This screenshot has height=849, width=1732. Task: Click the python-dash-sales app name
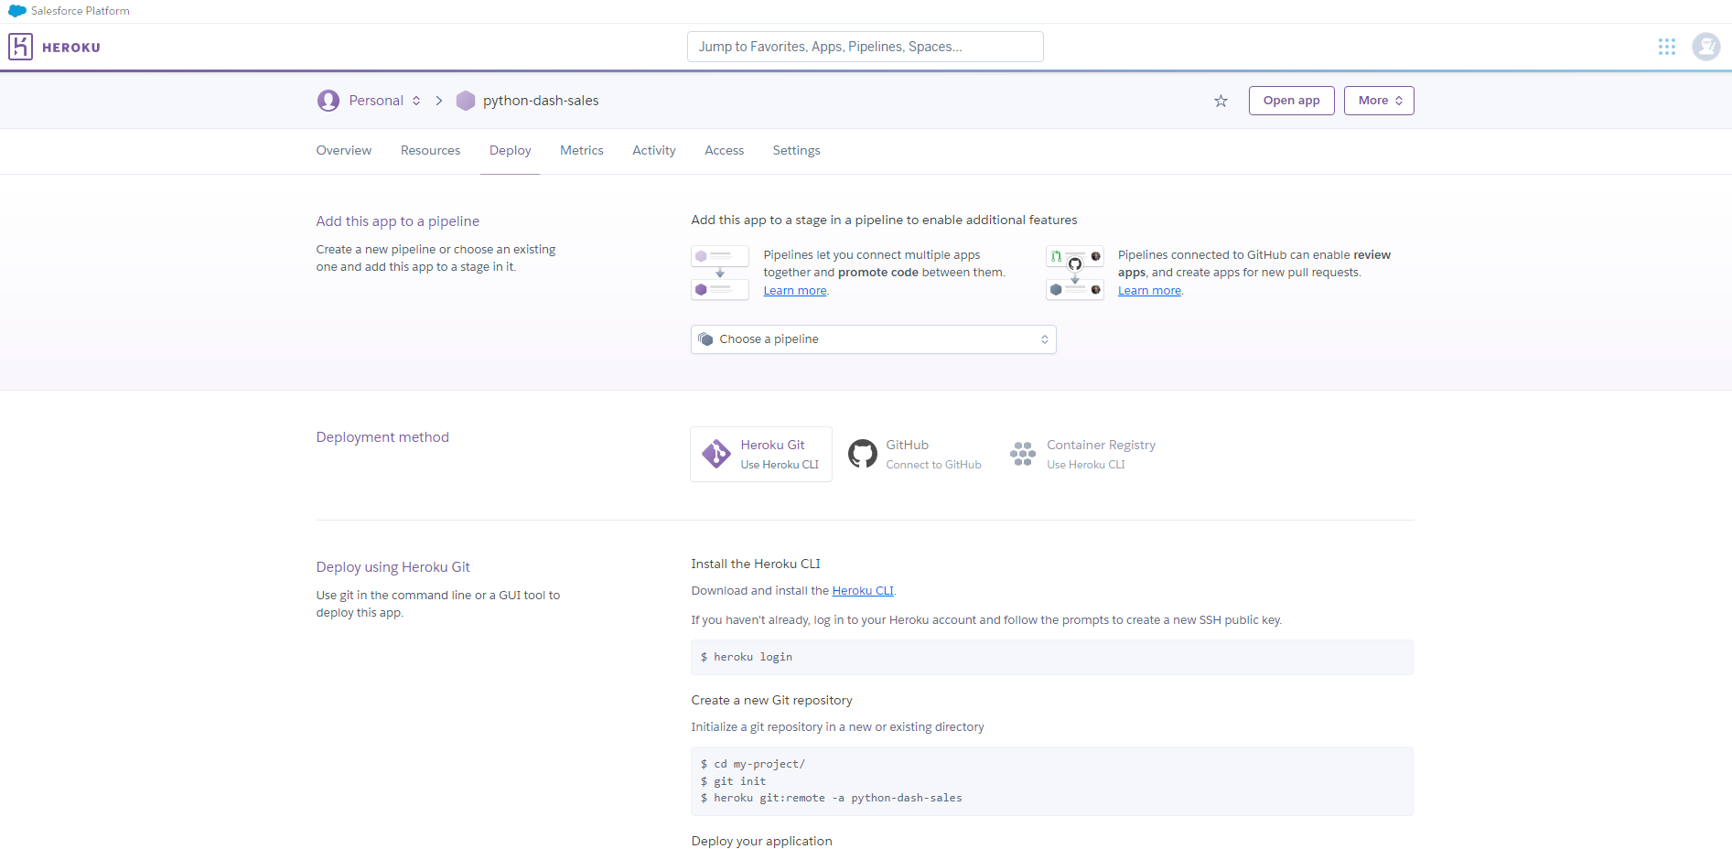pyautogui.click(x=541, y=101)
